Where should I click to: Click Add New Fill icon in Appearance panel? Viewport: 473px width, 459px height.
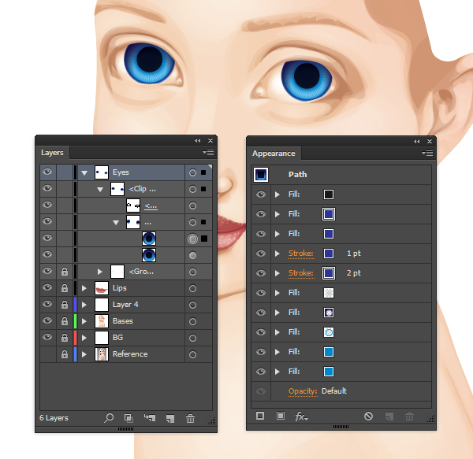pos(281,416)
